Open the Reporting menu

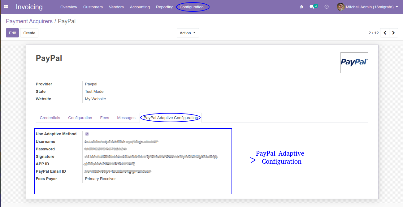(165, 7)
